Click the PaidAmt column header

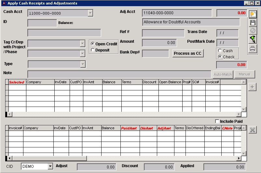(x=129, y=128)
